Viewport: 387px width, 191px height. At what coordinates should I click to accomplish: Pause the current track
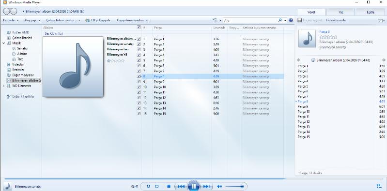(194, 186)
